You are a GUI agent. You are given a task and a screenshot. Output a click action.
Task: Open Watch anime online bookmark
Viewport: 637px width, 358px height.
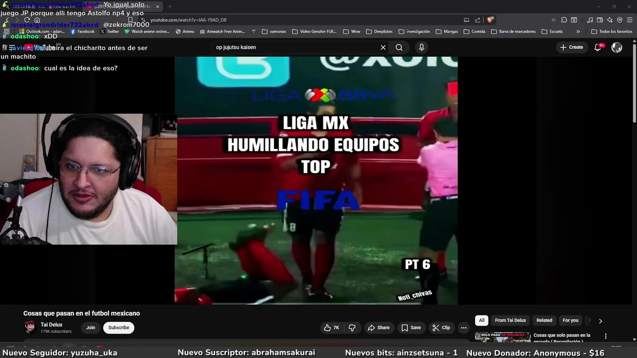click(147, 31)
